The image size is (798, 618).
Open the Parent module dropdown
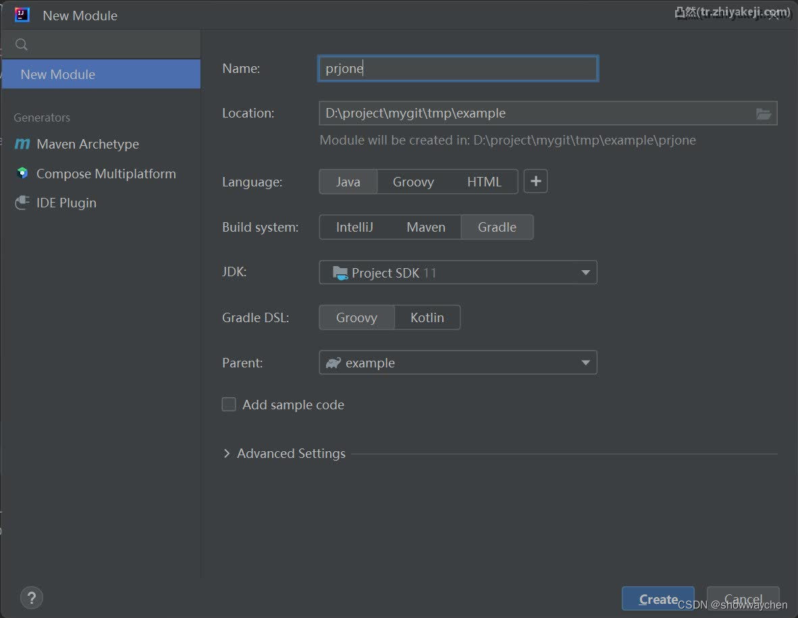pyautogui.click(x=458, y=363)
